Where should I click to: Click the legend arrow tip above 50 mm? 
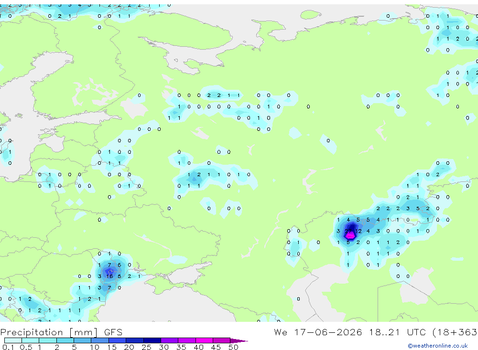[x=239, y=340]
